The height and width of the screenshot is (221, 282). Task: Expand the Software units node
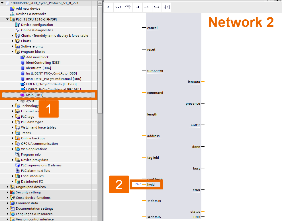click(13, 46)
